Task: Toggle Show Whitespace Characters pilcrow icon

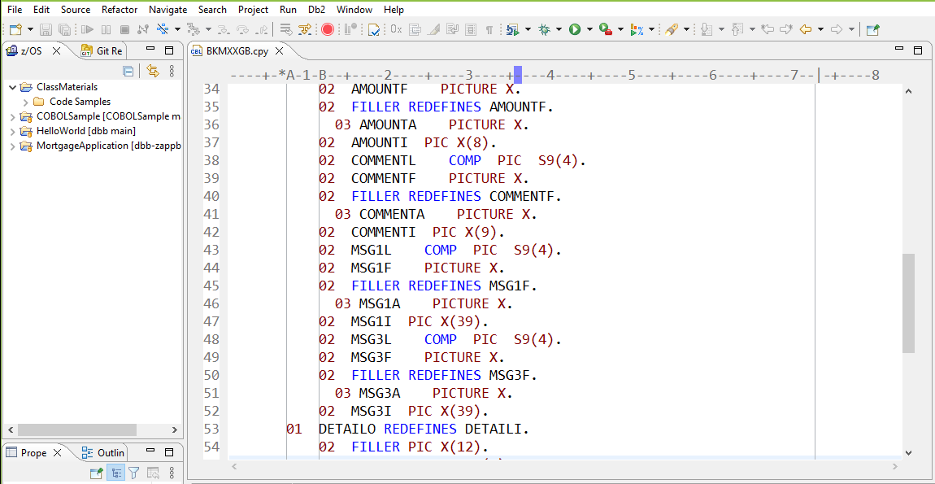Action: 489,29
